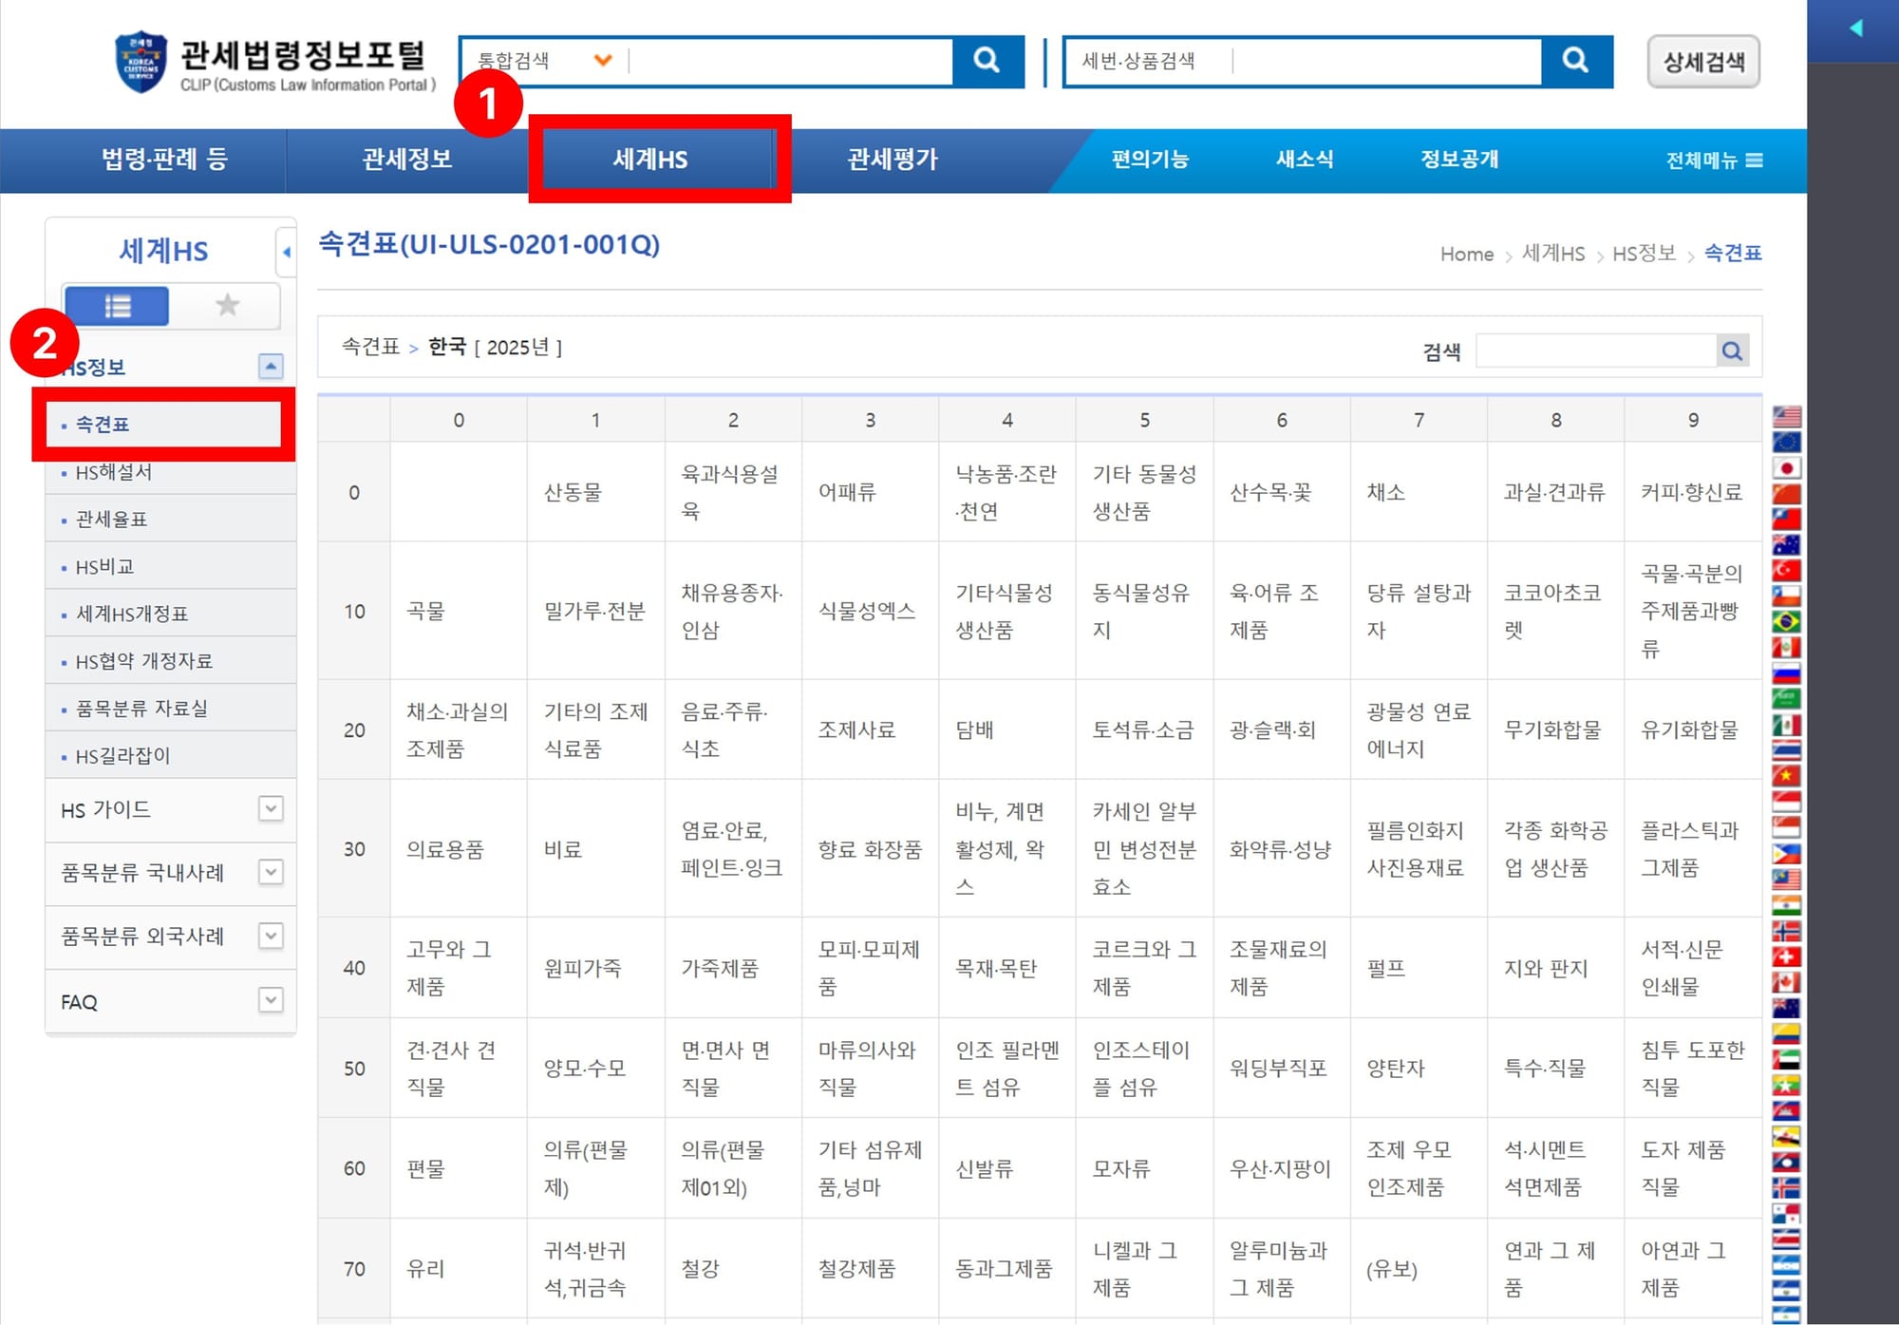Click the search icon beside the 검색 field
This screenshot has width=1899, height=1325.
pos(1734,350)
